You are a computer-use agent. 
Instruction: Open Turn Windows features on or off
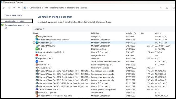(x=17, y=27)
